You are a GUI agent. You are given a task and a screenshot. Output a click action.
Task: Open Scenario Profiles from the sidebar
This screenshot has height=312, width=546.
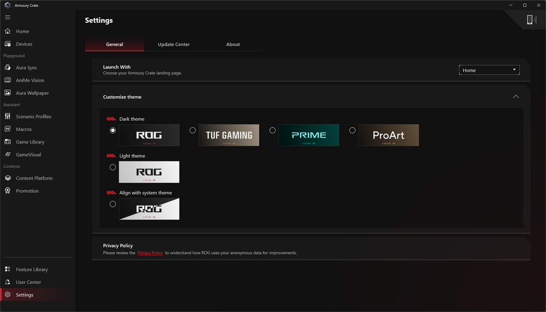click(33, 116)
